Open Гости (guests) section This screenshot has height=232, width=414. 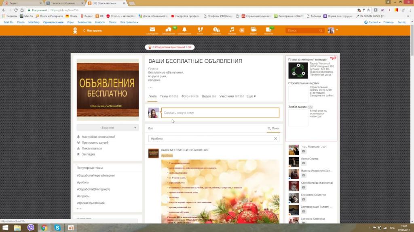[200, 29]
